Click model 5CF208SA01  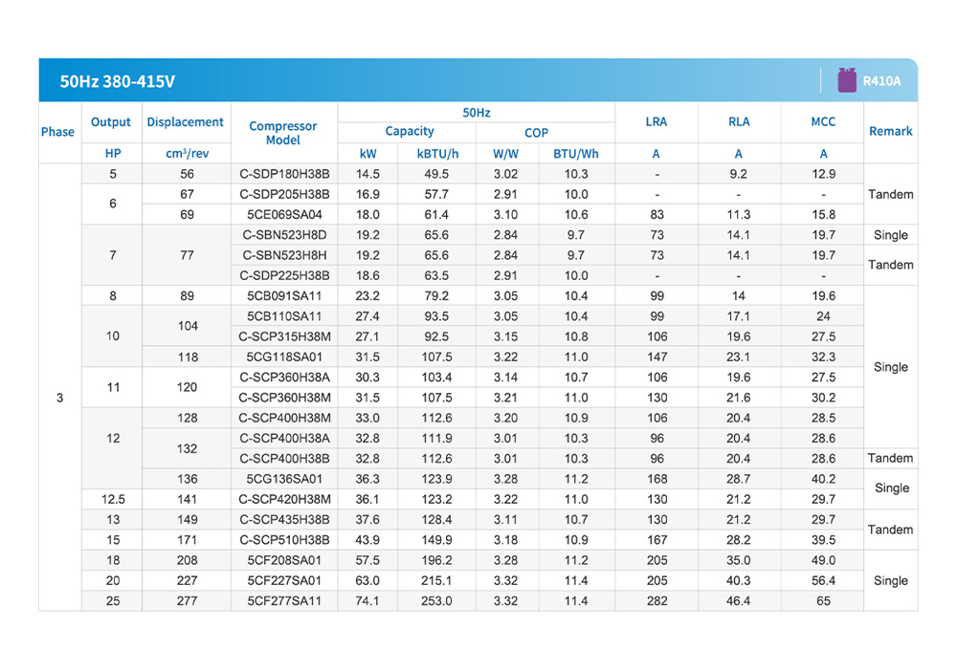click(284, 560)
